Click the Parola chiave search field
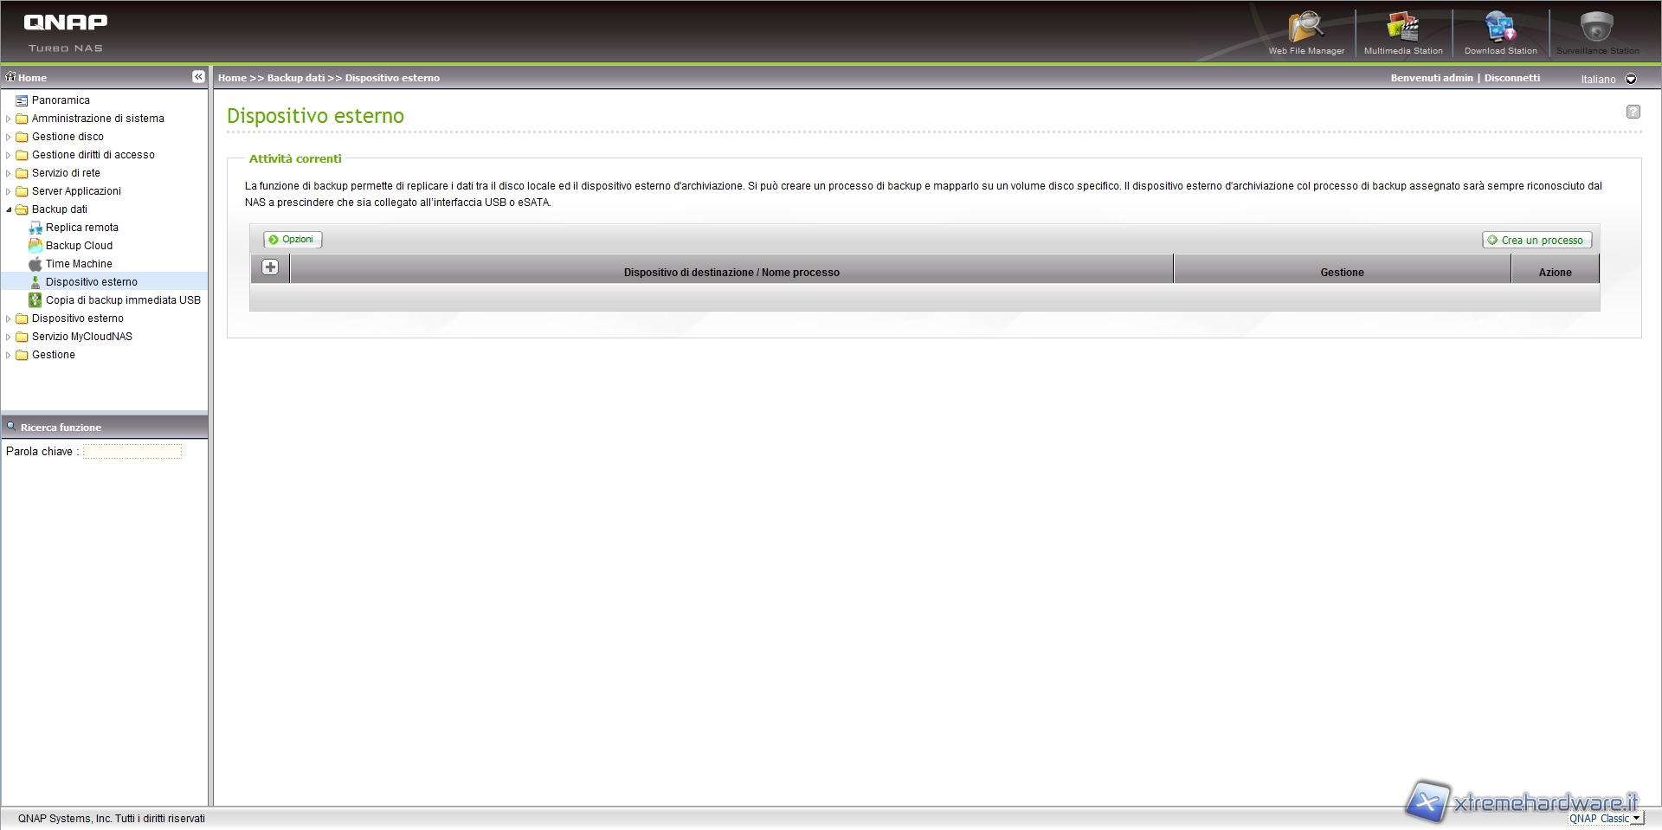Image resolution: width=1662 pixels, height=830 pixels. coord(132,452)
